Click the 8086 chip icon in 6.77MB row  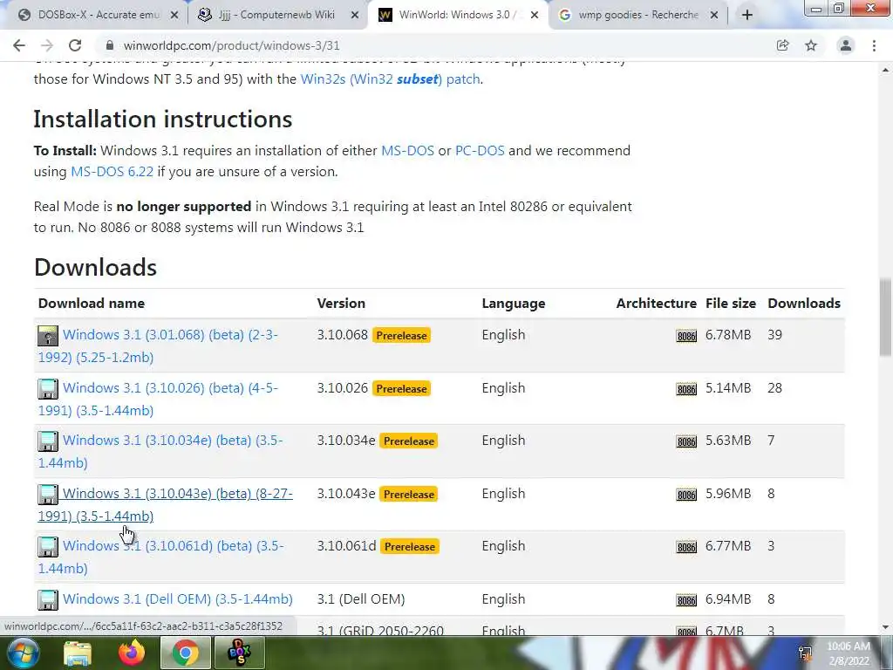pos(686,546)
